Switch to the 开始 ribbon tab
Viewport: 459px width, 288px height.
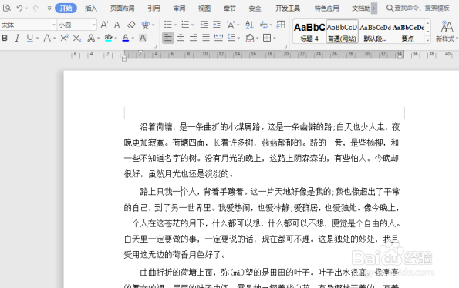(x=66, y=8)
